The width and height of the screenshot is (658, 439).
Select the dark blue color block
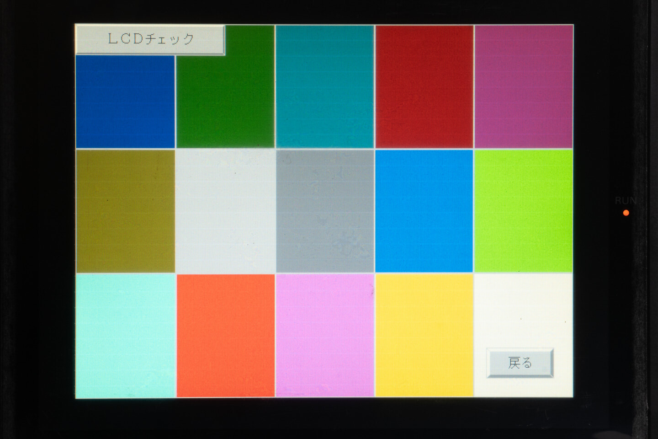click(125, 102)
